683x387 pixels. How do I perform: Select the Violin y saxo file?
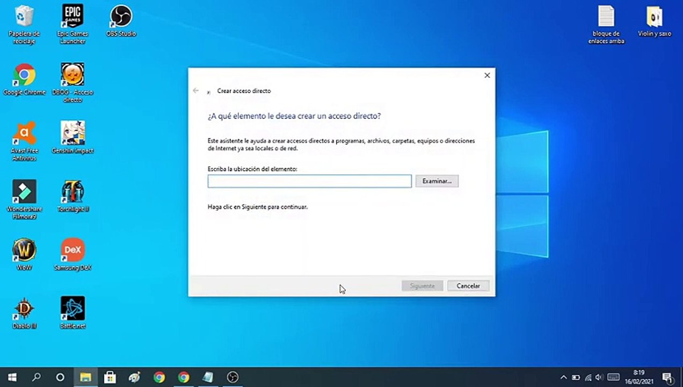(x=655, y=21)
